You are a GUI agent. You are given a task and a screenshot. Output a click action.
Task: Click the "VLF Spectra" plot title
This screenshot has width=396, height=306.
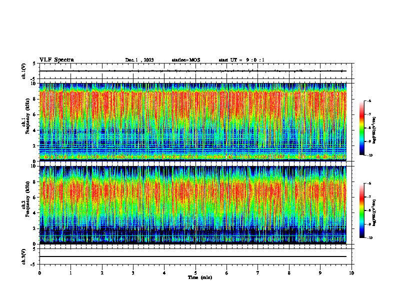(57, 60)
